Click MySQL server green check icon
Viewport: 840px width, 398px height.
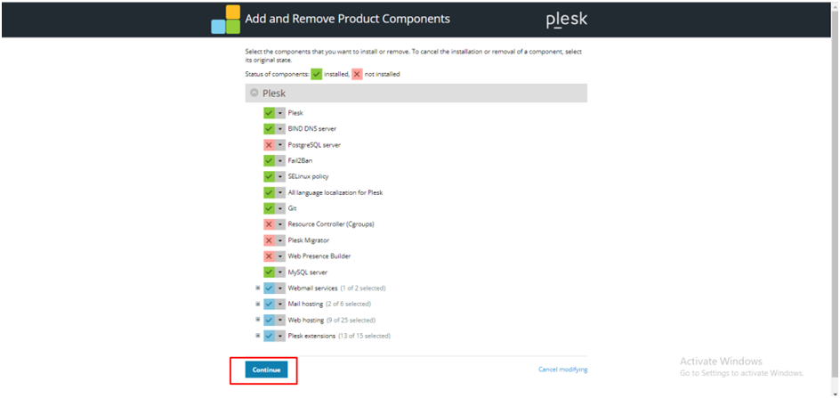(x=269, y=272)
